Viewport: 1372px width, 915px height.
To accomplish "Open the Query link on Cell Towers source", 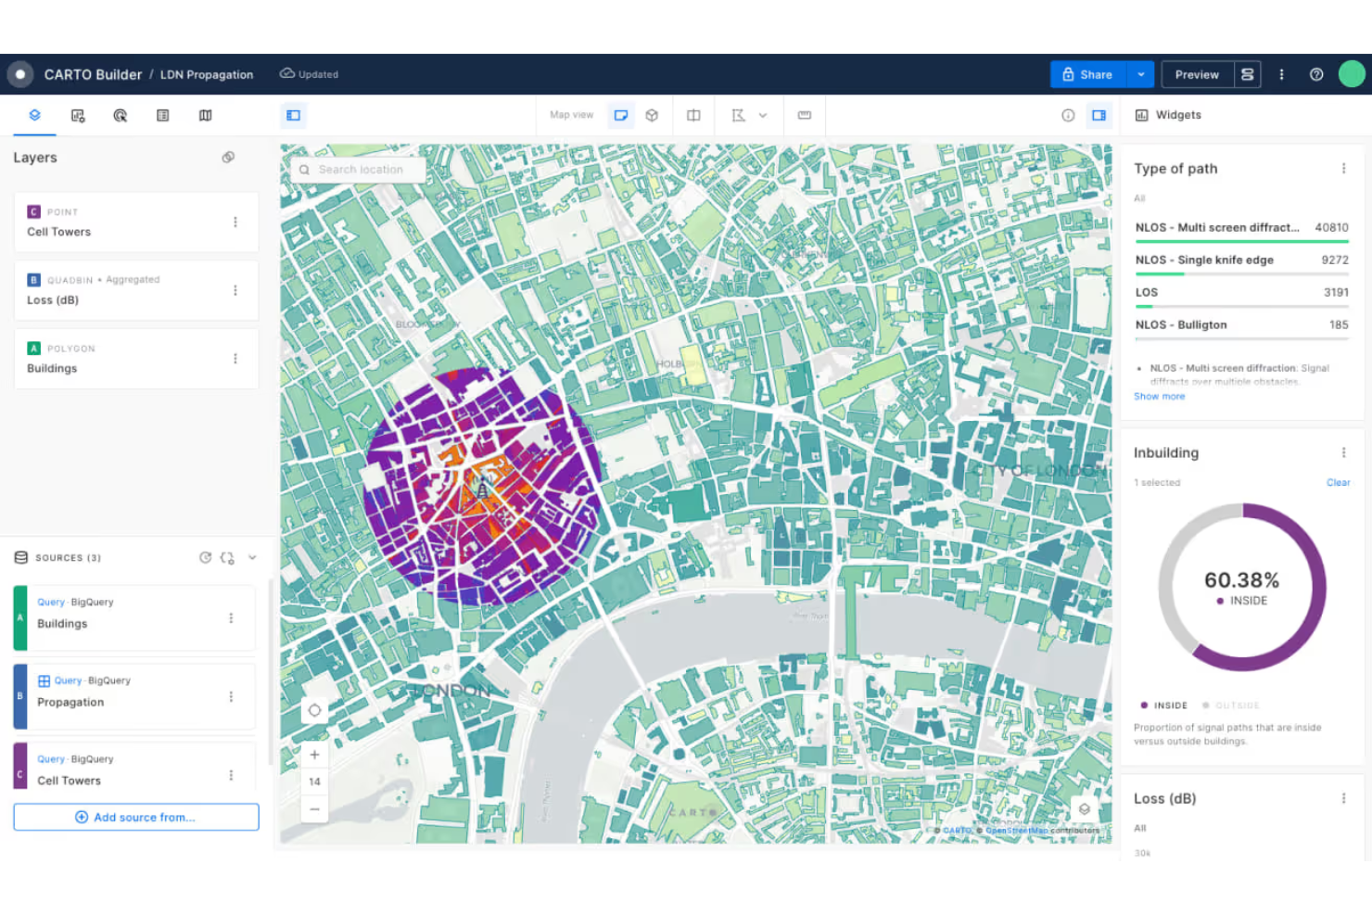I will pyautogui.click(x=51, y=758).
